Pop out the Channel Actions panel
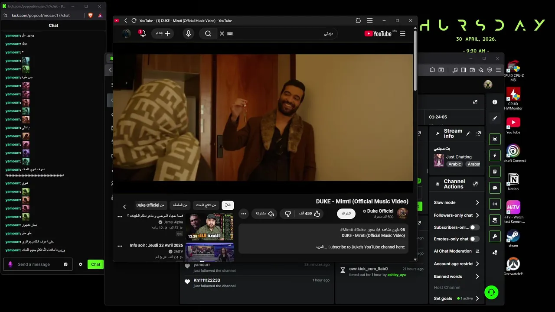The image size is (555, 312). pos(475,184)
